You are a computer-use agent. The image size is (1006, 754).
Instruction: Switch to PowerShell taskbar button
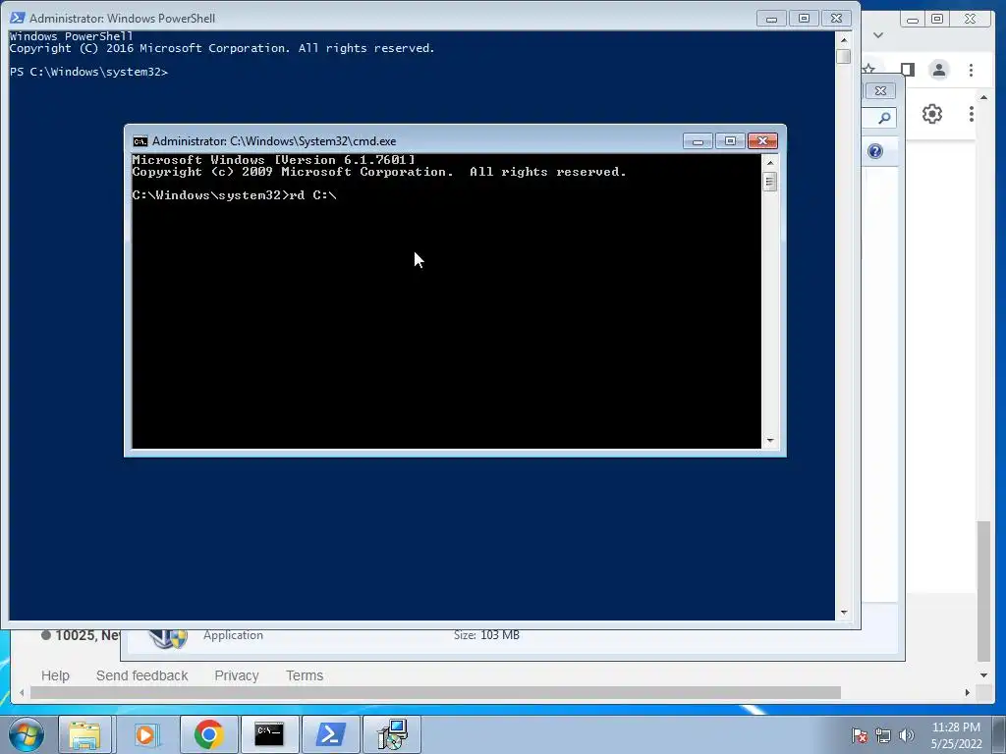pos(330,734)
